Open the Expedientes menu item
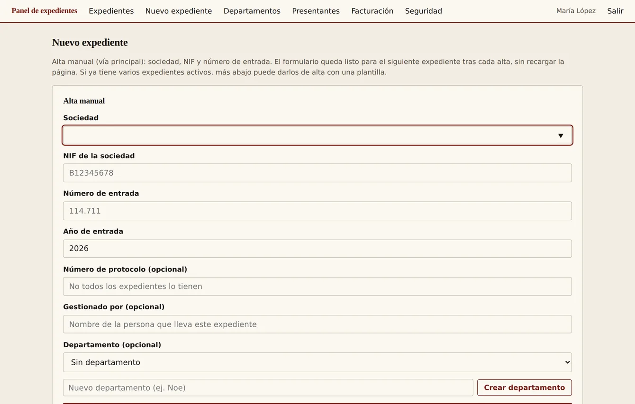 click(111, 11)
